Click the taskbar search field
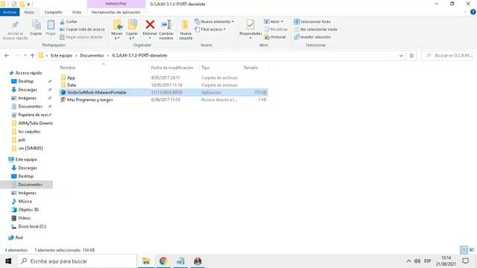 coord(77,261)
